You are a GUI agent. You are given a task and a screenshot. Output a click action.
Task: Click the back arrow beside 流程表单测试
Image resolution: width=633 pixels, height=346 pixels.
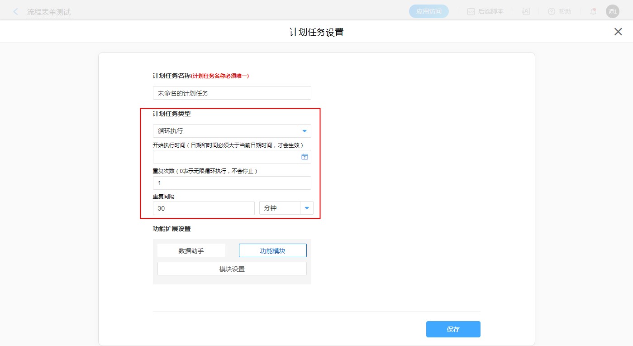(x=16, y=12)
